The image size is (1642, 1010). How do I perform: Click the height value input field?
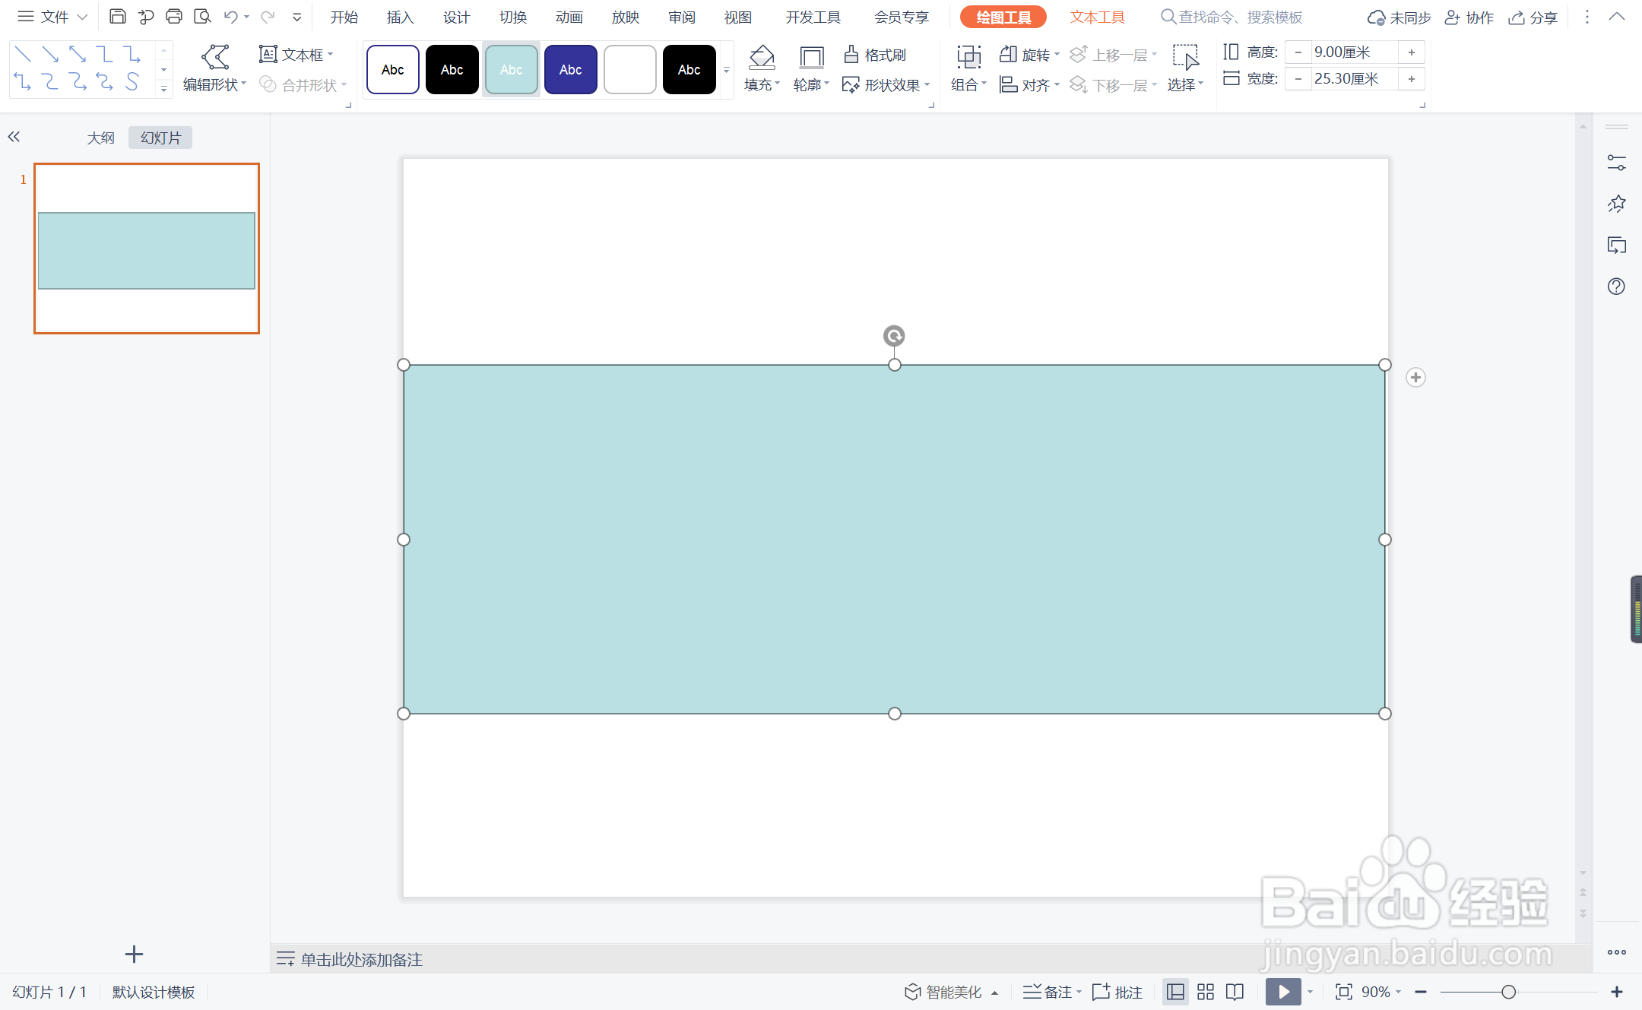point(1355,52)
